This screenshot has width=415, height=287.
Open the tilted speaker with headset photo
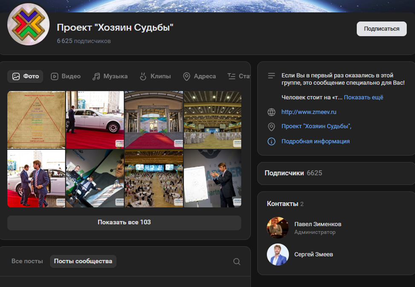pyautogui.click(x=95, y=179)
